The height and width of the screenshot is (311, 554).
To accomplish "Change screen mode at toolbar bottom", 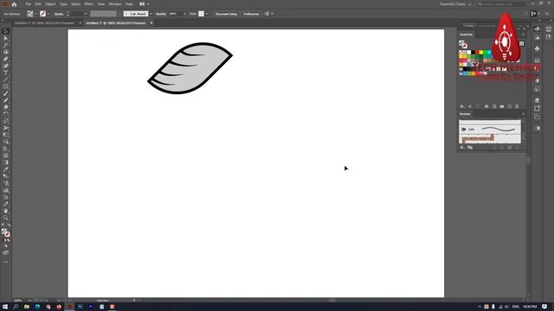I will click(x=6, y=253).
